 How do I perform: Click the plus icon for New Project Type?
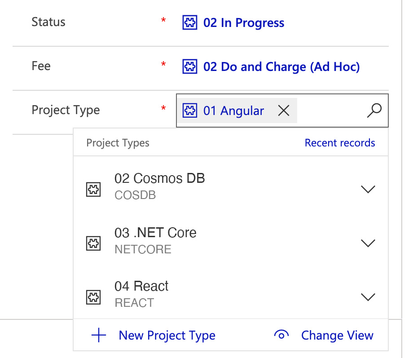point(98,335)
